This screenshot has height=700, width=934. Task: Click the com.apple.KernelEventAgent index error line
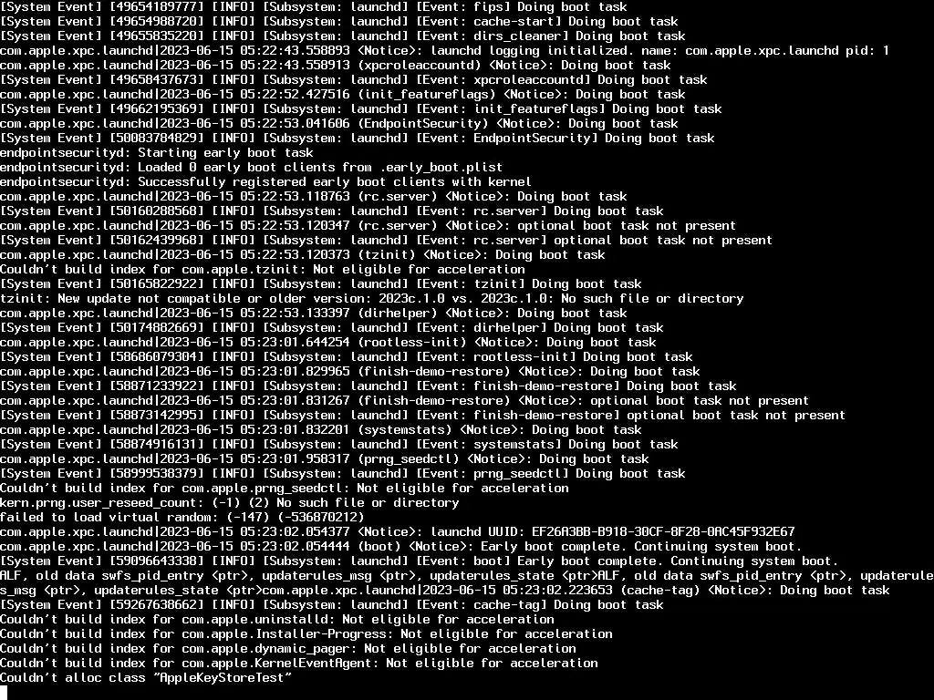pos(299,664)
